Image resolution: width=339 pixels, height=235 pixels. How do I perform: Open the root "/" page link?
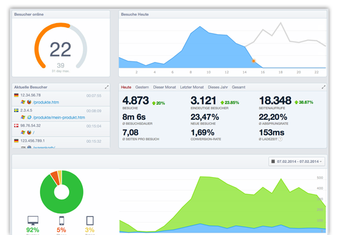34,133
